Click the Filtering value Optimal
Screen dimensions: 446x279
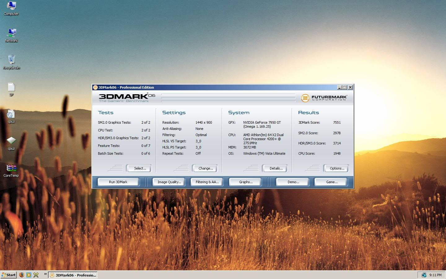click(201, 135)
